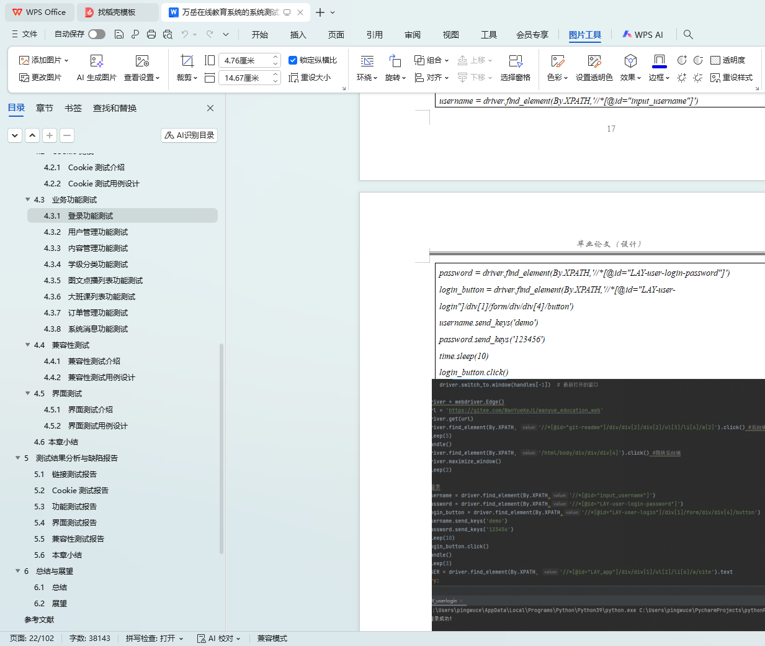Collapse the 4.3 业务功能测试 tree node
Image resolution: width=765 pixels, height=646 pixels.
[27, 199]
